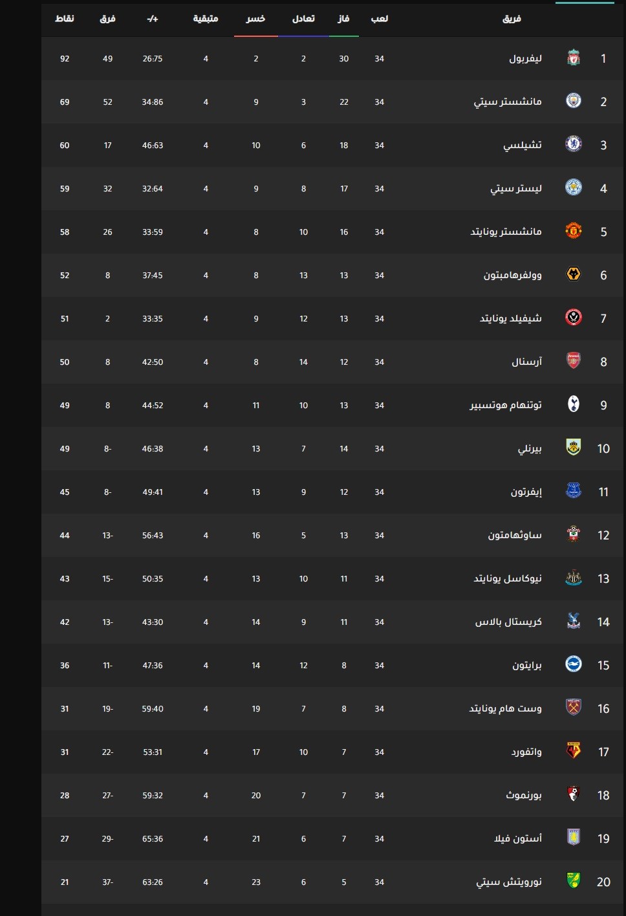
Task: Open the ليفربول team name link
Action: pos(525,58)
